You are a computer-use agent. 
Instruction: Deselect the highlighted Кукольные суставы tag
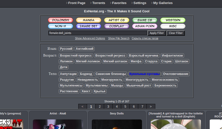pos(144,74)
